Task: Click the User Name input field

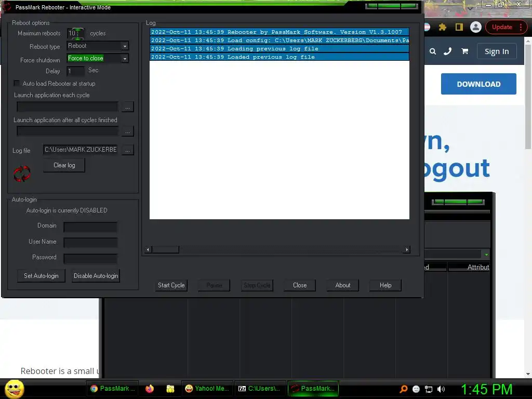Action: (x=90, y=242)
